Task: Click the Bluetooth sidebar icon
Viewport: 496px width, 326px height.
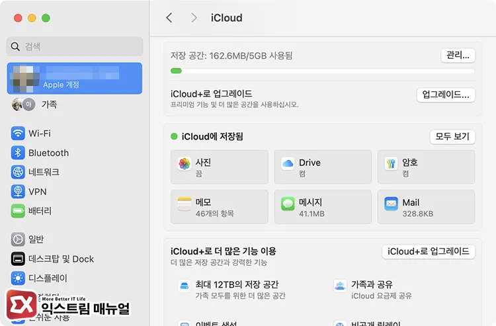Action: pyautogui.click(x=18, y=153)
